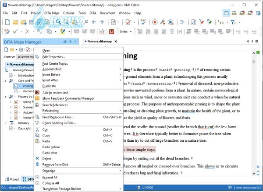Image resolution: width=263 pixels, height=192 pixels.
Task: Select Find/Replace in Files entry
Action: tap(78, 117)
